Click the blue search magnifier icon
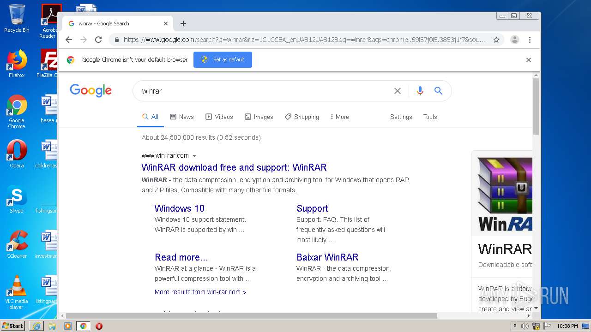Screen dimensions: 591x332 [x=438, y=91]
